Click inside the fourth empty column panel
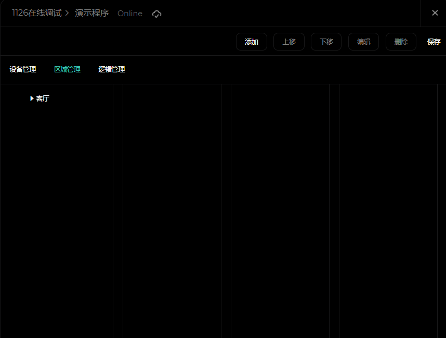This screenshot has width=446, height=338. pyautogui.click(x=388, y=208)
